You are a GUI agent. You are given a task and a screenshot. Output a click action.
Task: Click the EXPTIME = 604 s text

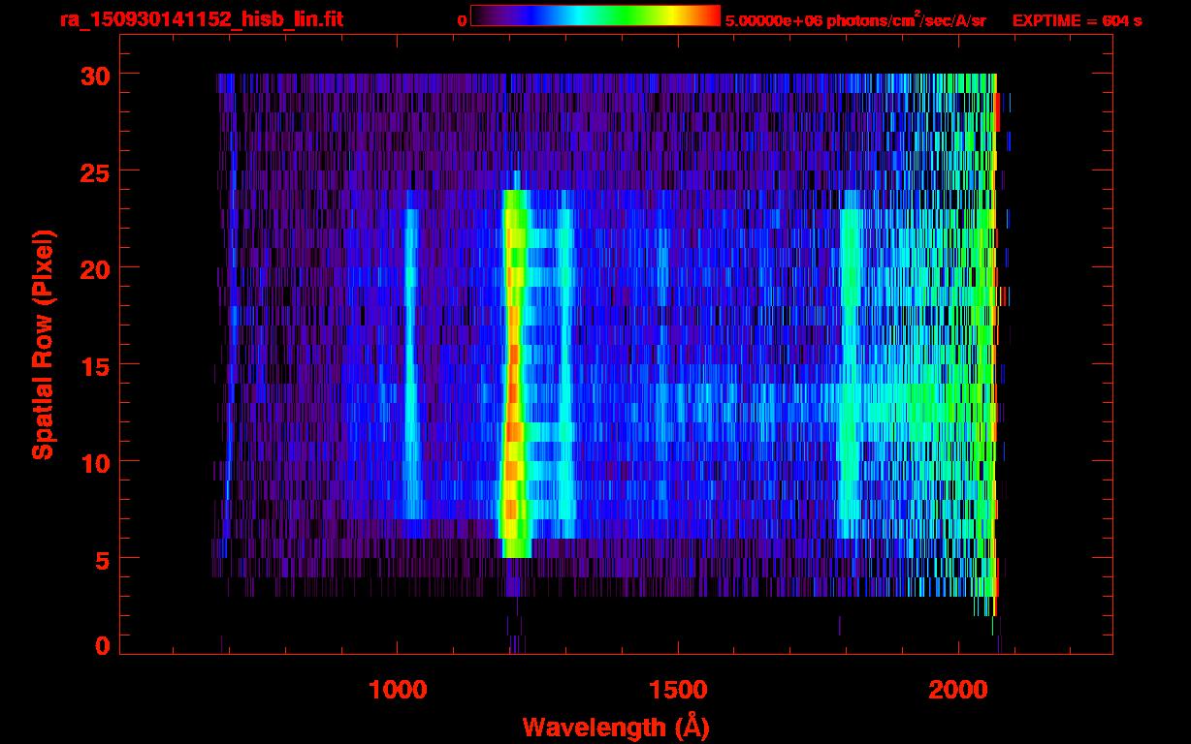(x=1077, y=20)
